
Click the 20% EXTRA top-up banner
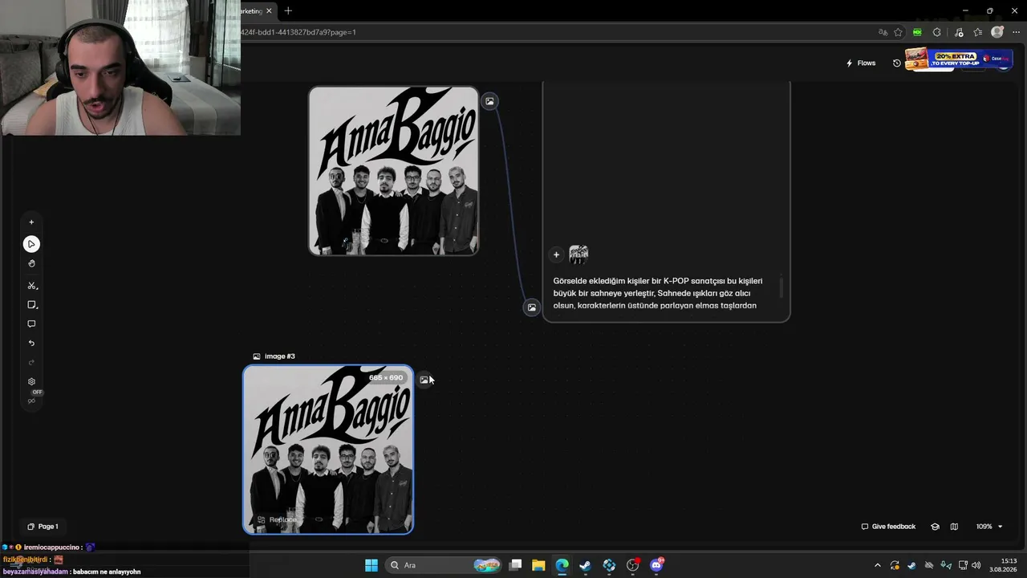click(957, 59)
